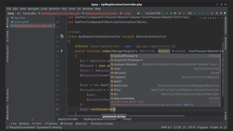Open Pull Requests tool window sidebar
This screenshot has height=131, width=233.
[x=8, y=54]
